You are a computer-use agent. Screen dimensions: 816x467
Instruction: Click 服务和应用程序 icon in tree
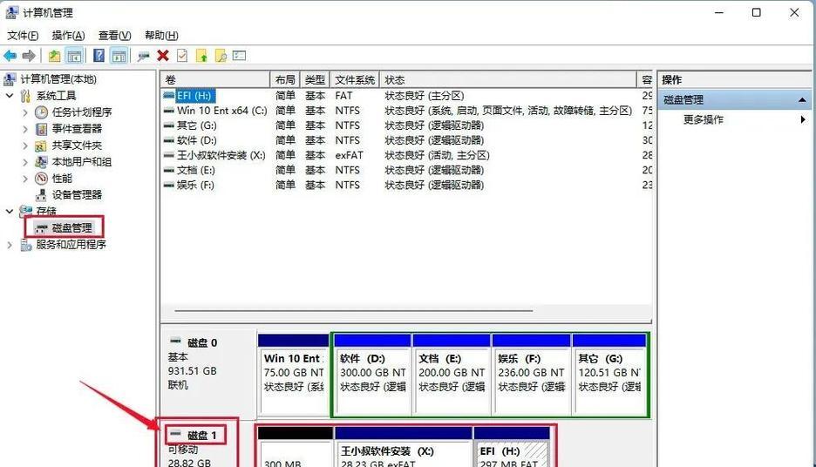coord(26,245)
